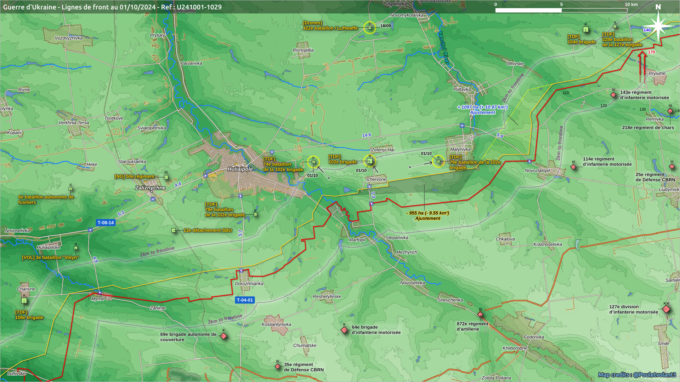Click the T-04-01 blue road badge

point(245,300)
